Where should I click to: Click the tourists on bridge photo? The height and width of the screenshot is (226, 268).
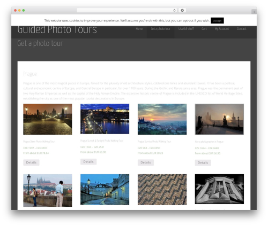48,190
